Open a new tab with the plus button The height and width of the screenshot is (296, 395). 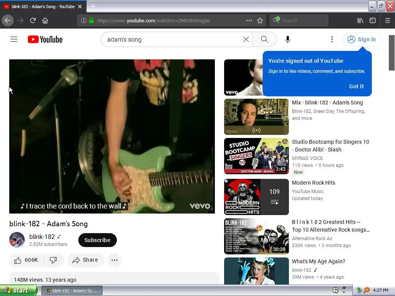[x=93, y=6]
